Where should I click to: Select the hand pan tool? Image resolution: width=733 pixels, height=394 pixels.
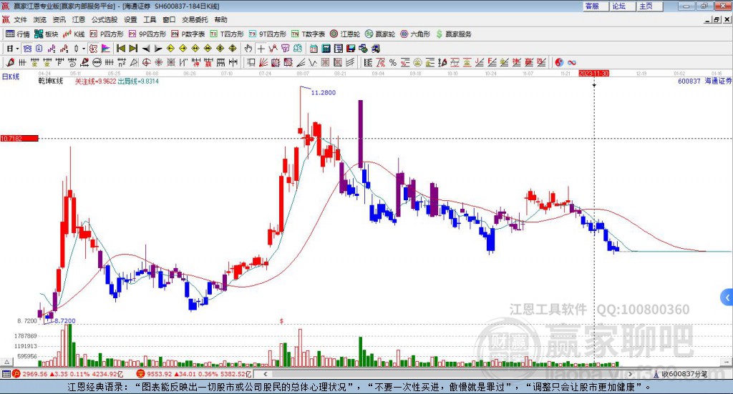[248, 49]
